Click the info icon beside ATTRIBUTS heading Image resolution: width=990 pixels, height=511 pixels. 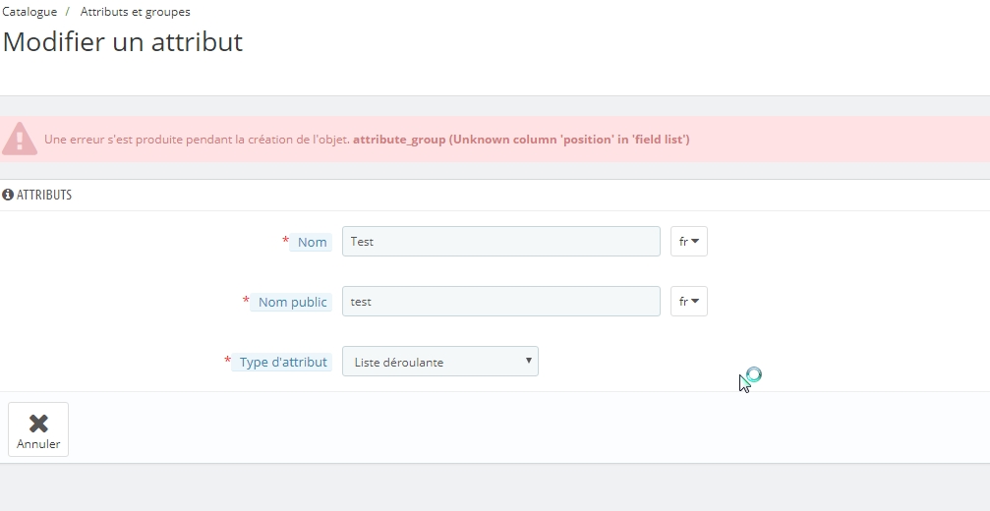tap(8, 195)
